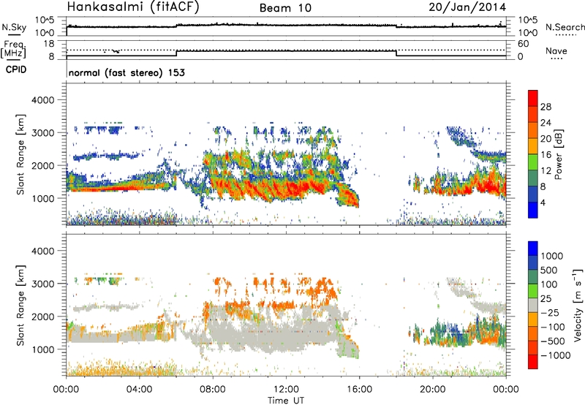Select the N.Sky axis label

point(14,27)
